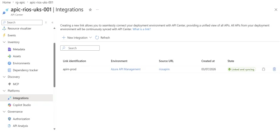Collapse the Platforms section
280x131 pixels.
4,91
